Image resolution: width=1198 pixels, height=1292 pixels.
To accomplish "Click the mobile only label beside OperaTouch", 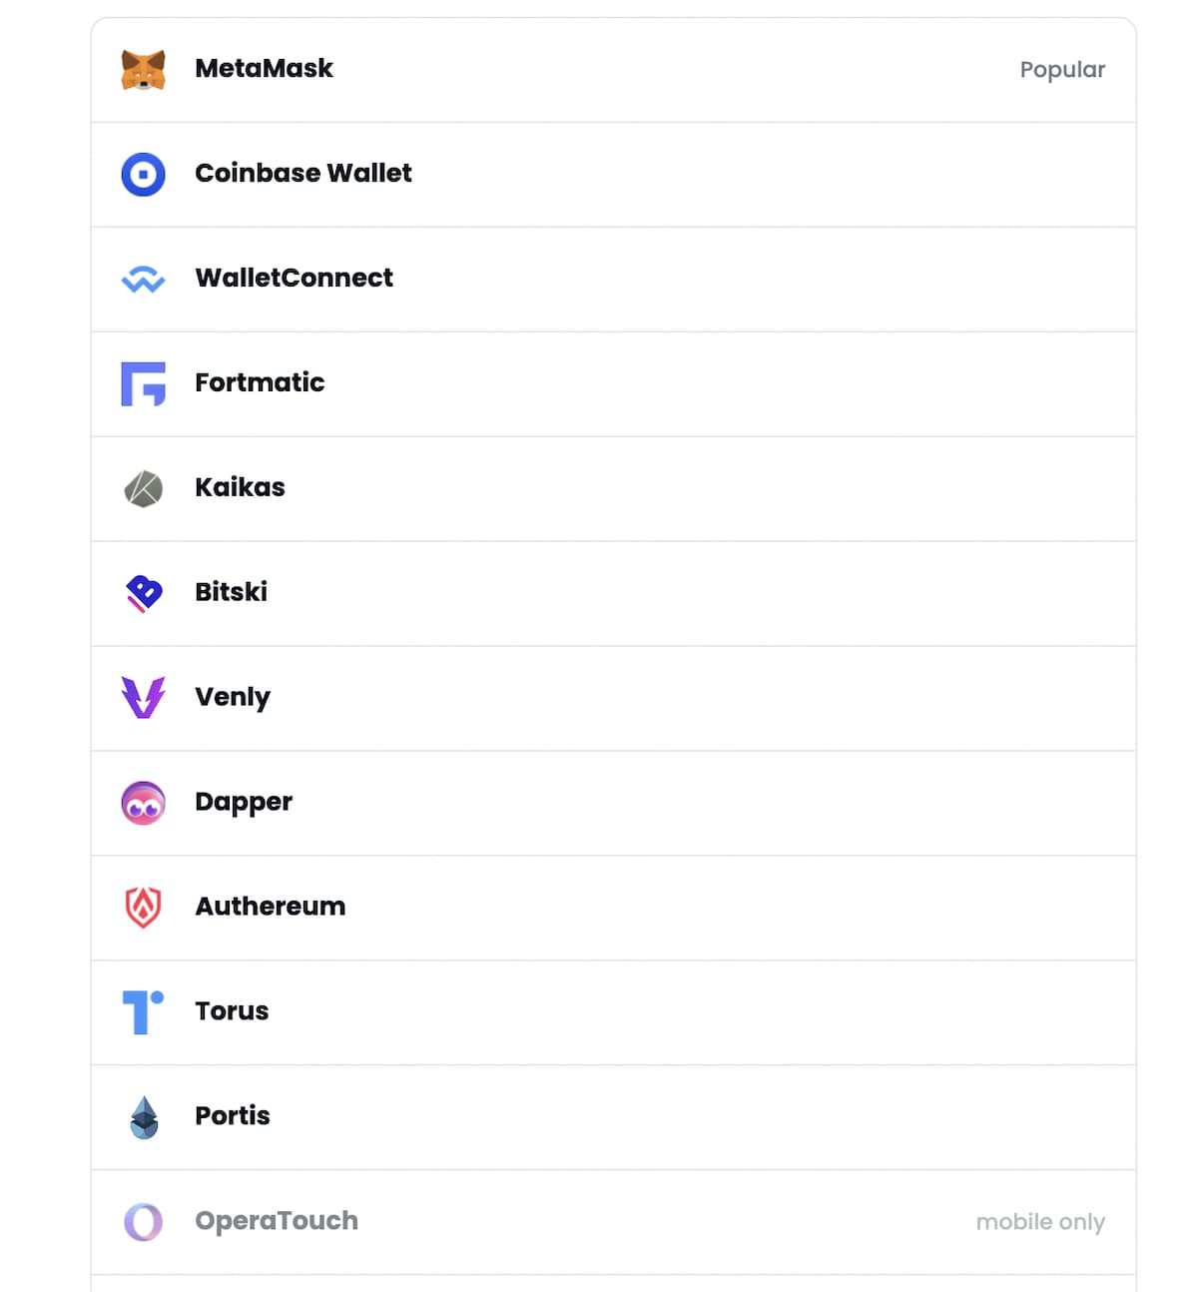I will [1040, 1221].
